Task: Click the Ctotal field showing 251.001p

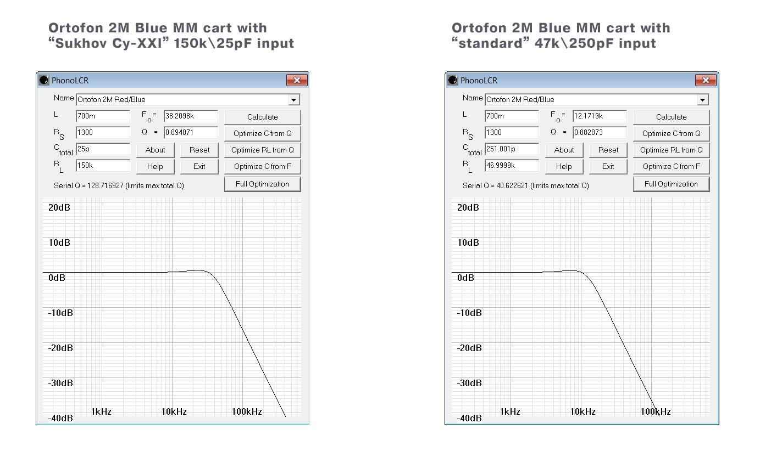Action: pyautogui.click(x=512, y=149)
